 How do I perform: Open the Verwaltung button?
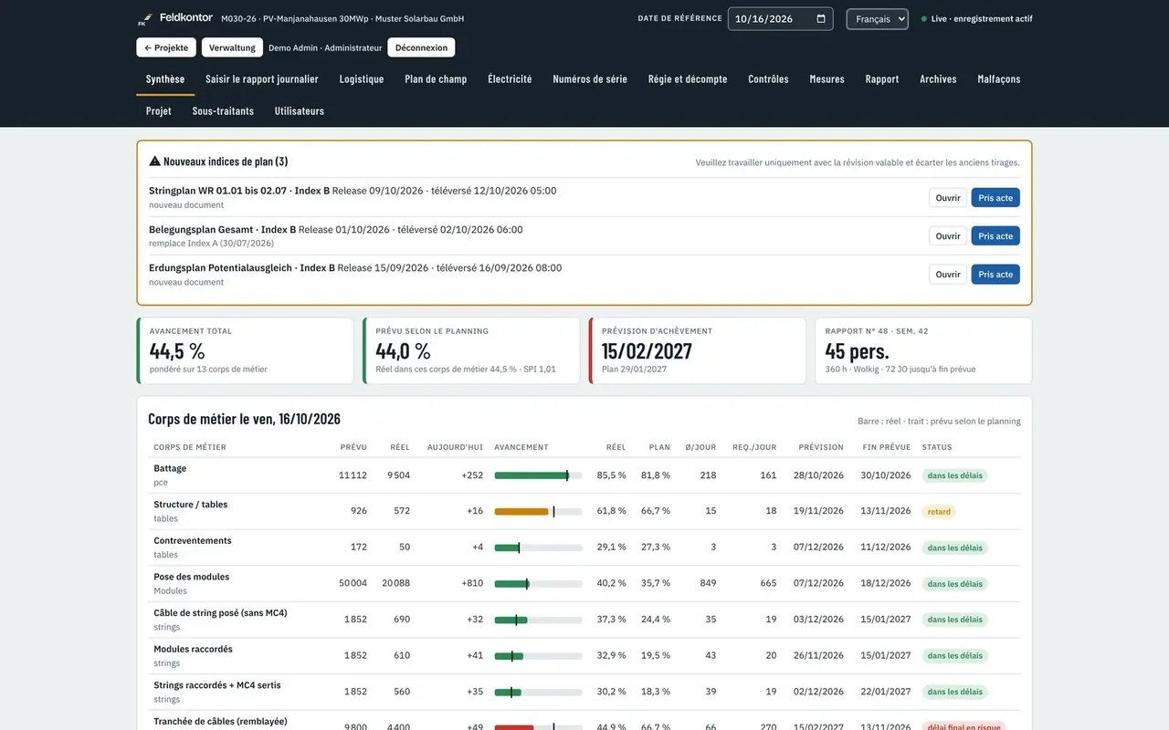[232, 47]
